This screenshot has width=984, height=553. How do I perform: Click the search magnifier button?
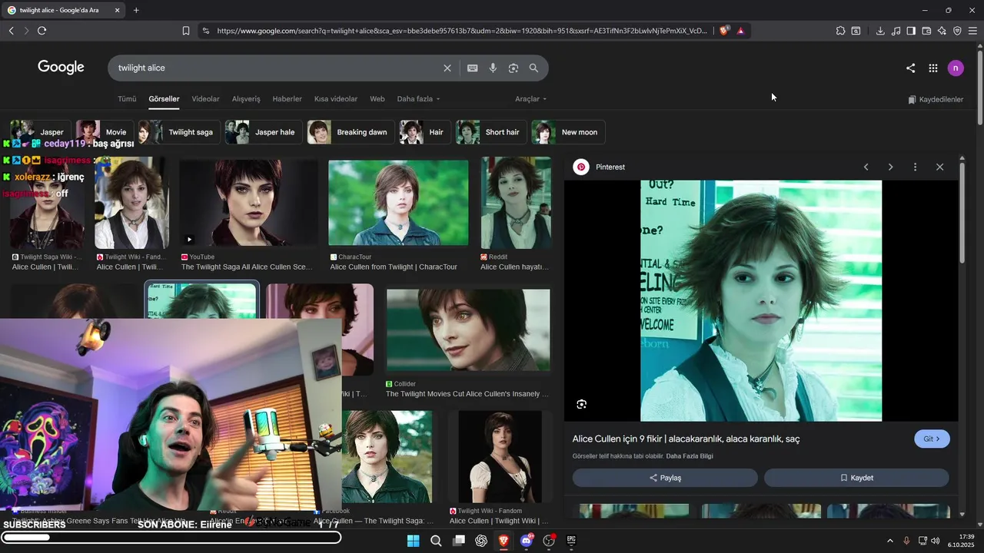[x=534, y=68]
